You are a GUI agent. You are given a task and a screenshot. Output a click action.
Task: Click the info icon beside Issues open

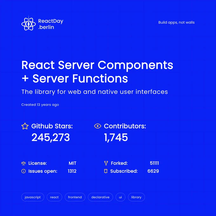coord(24,171)
